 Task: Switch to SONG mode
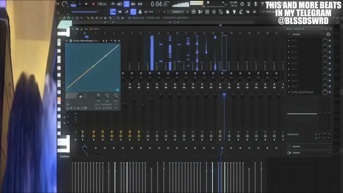(x=73, y=5)
